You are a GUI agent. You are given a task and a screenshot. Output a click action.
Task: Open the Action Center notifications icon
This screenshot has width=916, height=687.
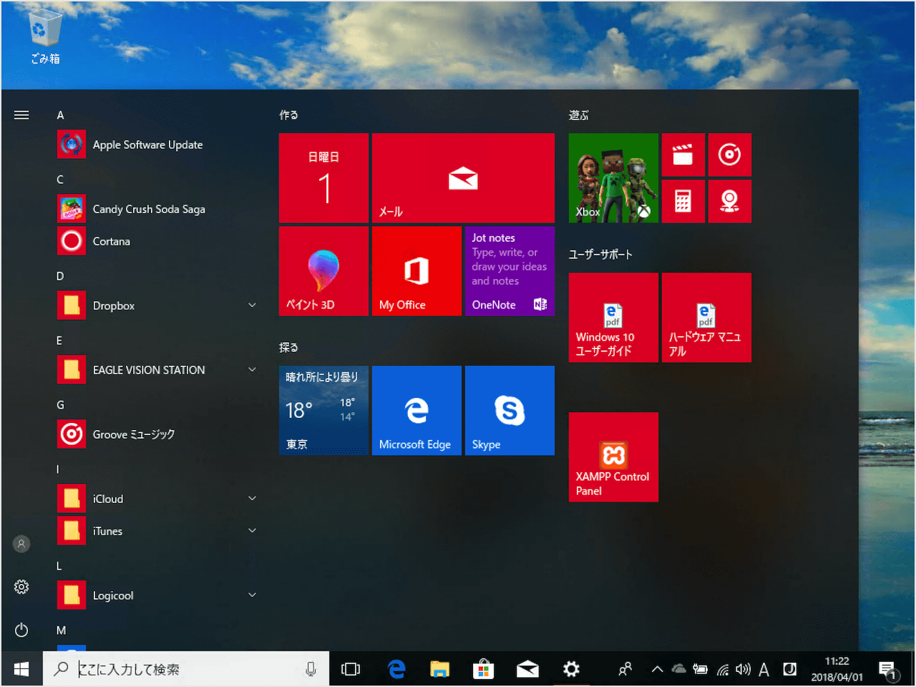pyautogui.click(x=888, y=671)
